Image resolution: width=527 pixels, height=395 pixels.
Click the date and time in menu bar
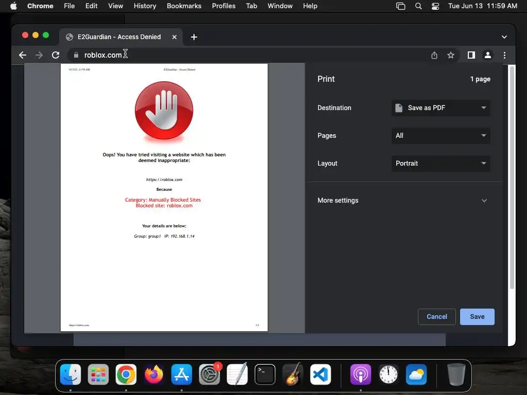483,6
